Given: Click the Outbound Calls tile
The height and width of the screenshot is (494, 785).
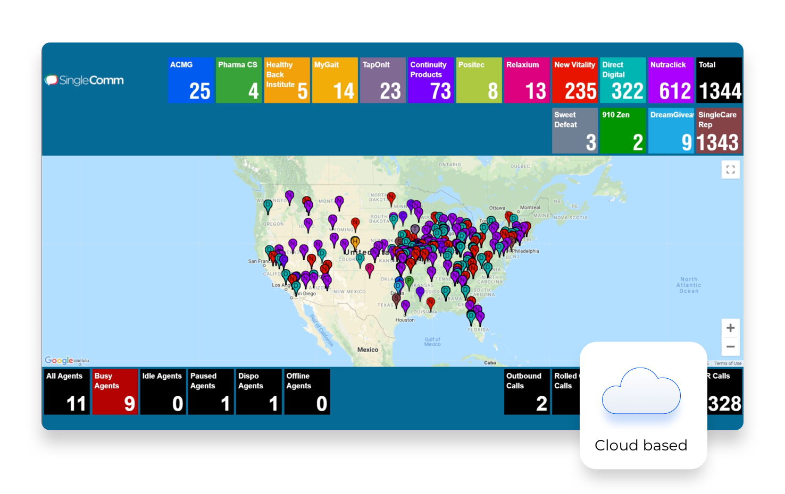Looking at the screenshot, I should (526, 391).
